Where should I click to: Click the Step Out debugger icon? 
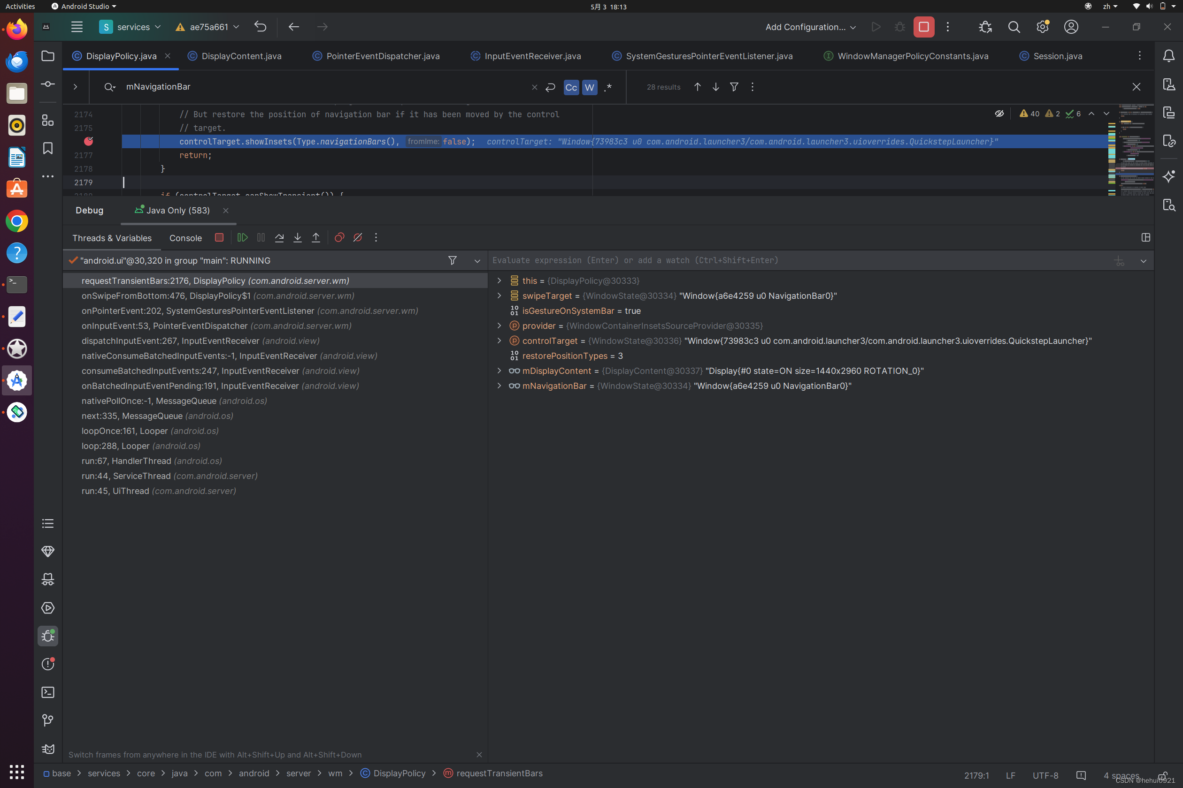click(316, 238)
